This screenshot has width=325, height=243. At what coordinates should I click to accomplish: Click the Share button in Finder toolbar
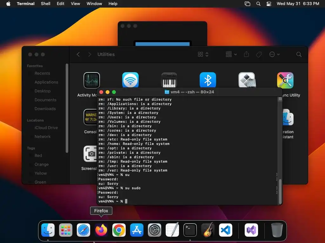pyautogui.click(x=246, y=54)
